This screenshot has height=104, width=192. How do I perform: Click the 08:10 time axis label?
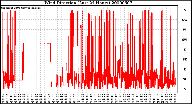(x=61, y=98)
